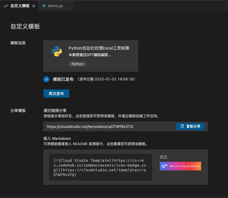Open the demo.py tab
Image resolution: width=228 pixels, height=198 pixels.
click(x=55, y=6)
